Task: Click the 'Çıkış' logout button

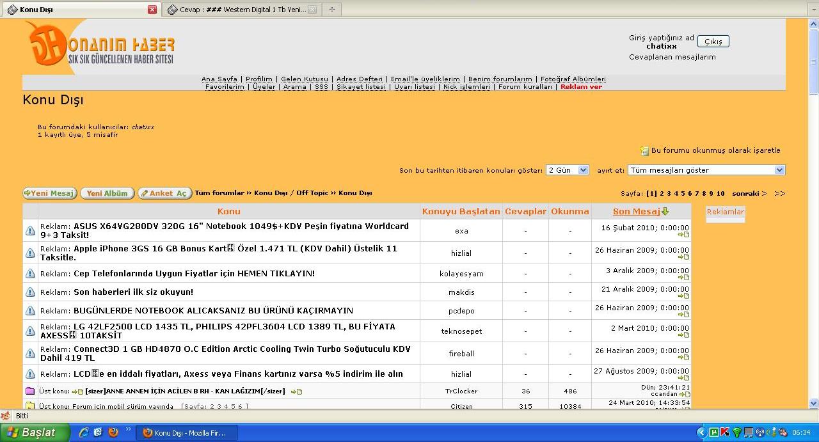Action: tap(713, 42)
